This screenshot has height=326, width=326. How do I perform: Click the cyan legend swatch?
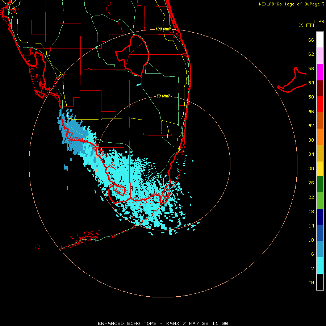pyautogui.click(x=320, y=266)
